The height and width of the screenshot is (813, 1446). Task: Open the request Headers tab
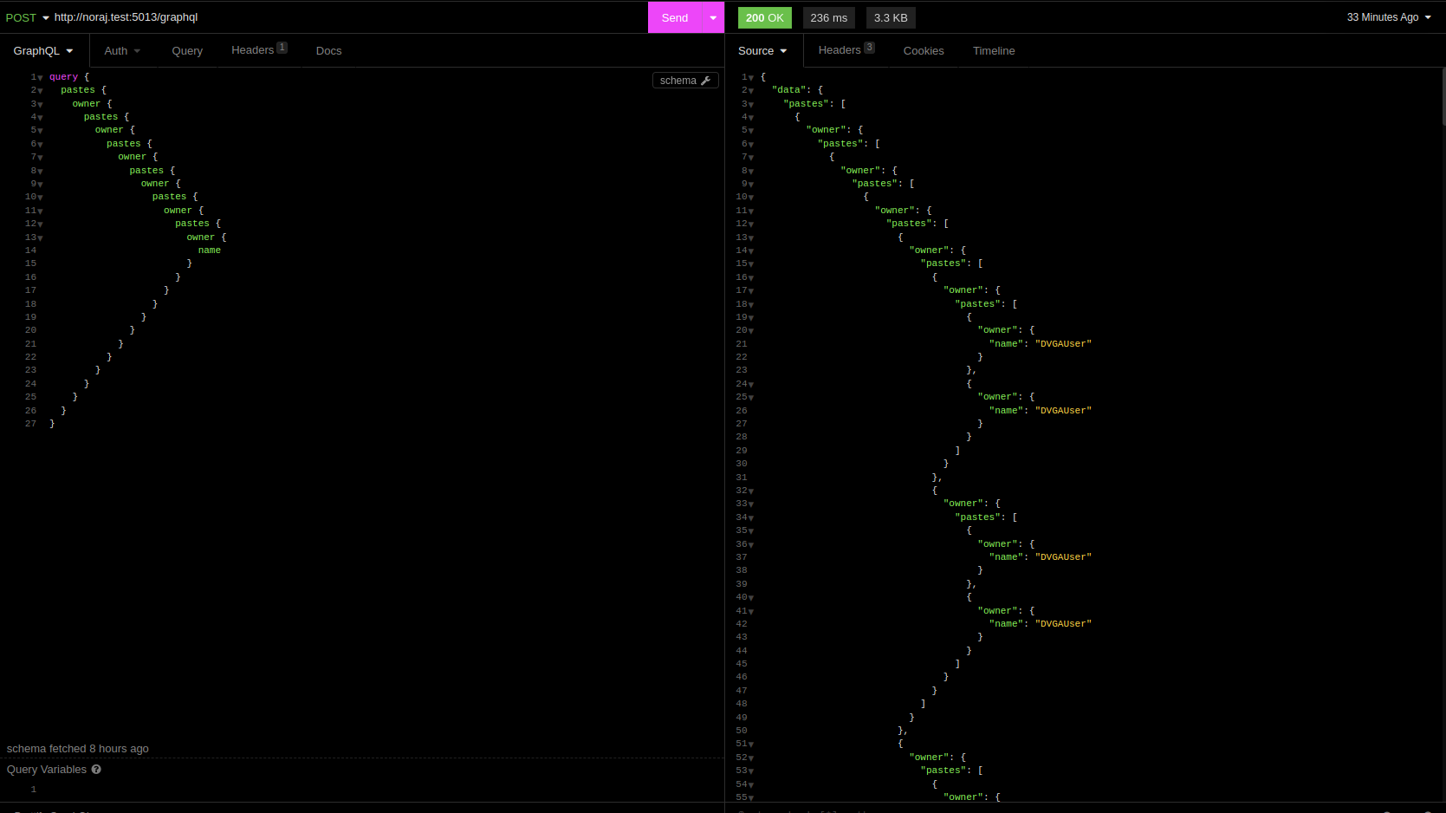click(x=259, y=50)
